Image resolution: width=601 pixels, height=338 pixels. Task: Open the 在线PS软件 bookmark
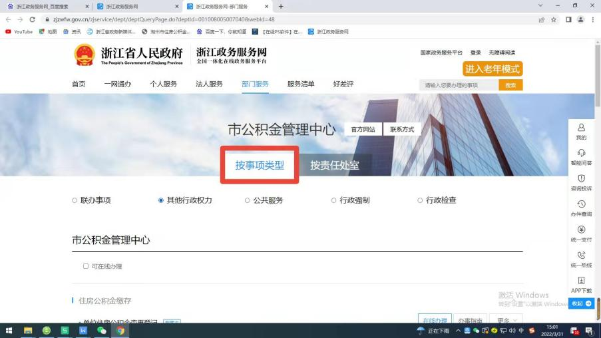point(277,32)
